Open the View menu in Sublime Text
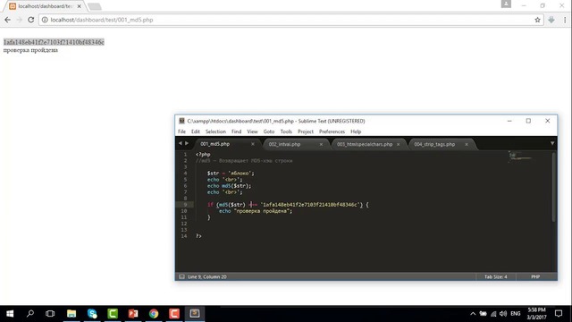This screenshot has height=322, width=572. 252,131
